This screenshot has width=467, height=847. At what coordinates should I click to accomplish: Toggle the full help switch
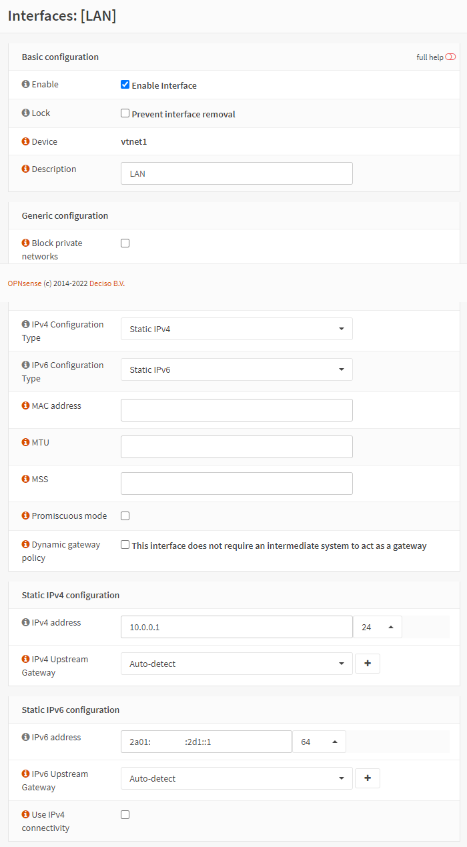pos(450,57)
